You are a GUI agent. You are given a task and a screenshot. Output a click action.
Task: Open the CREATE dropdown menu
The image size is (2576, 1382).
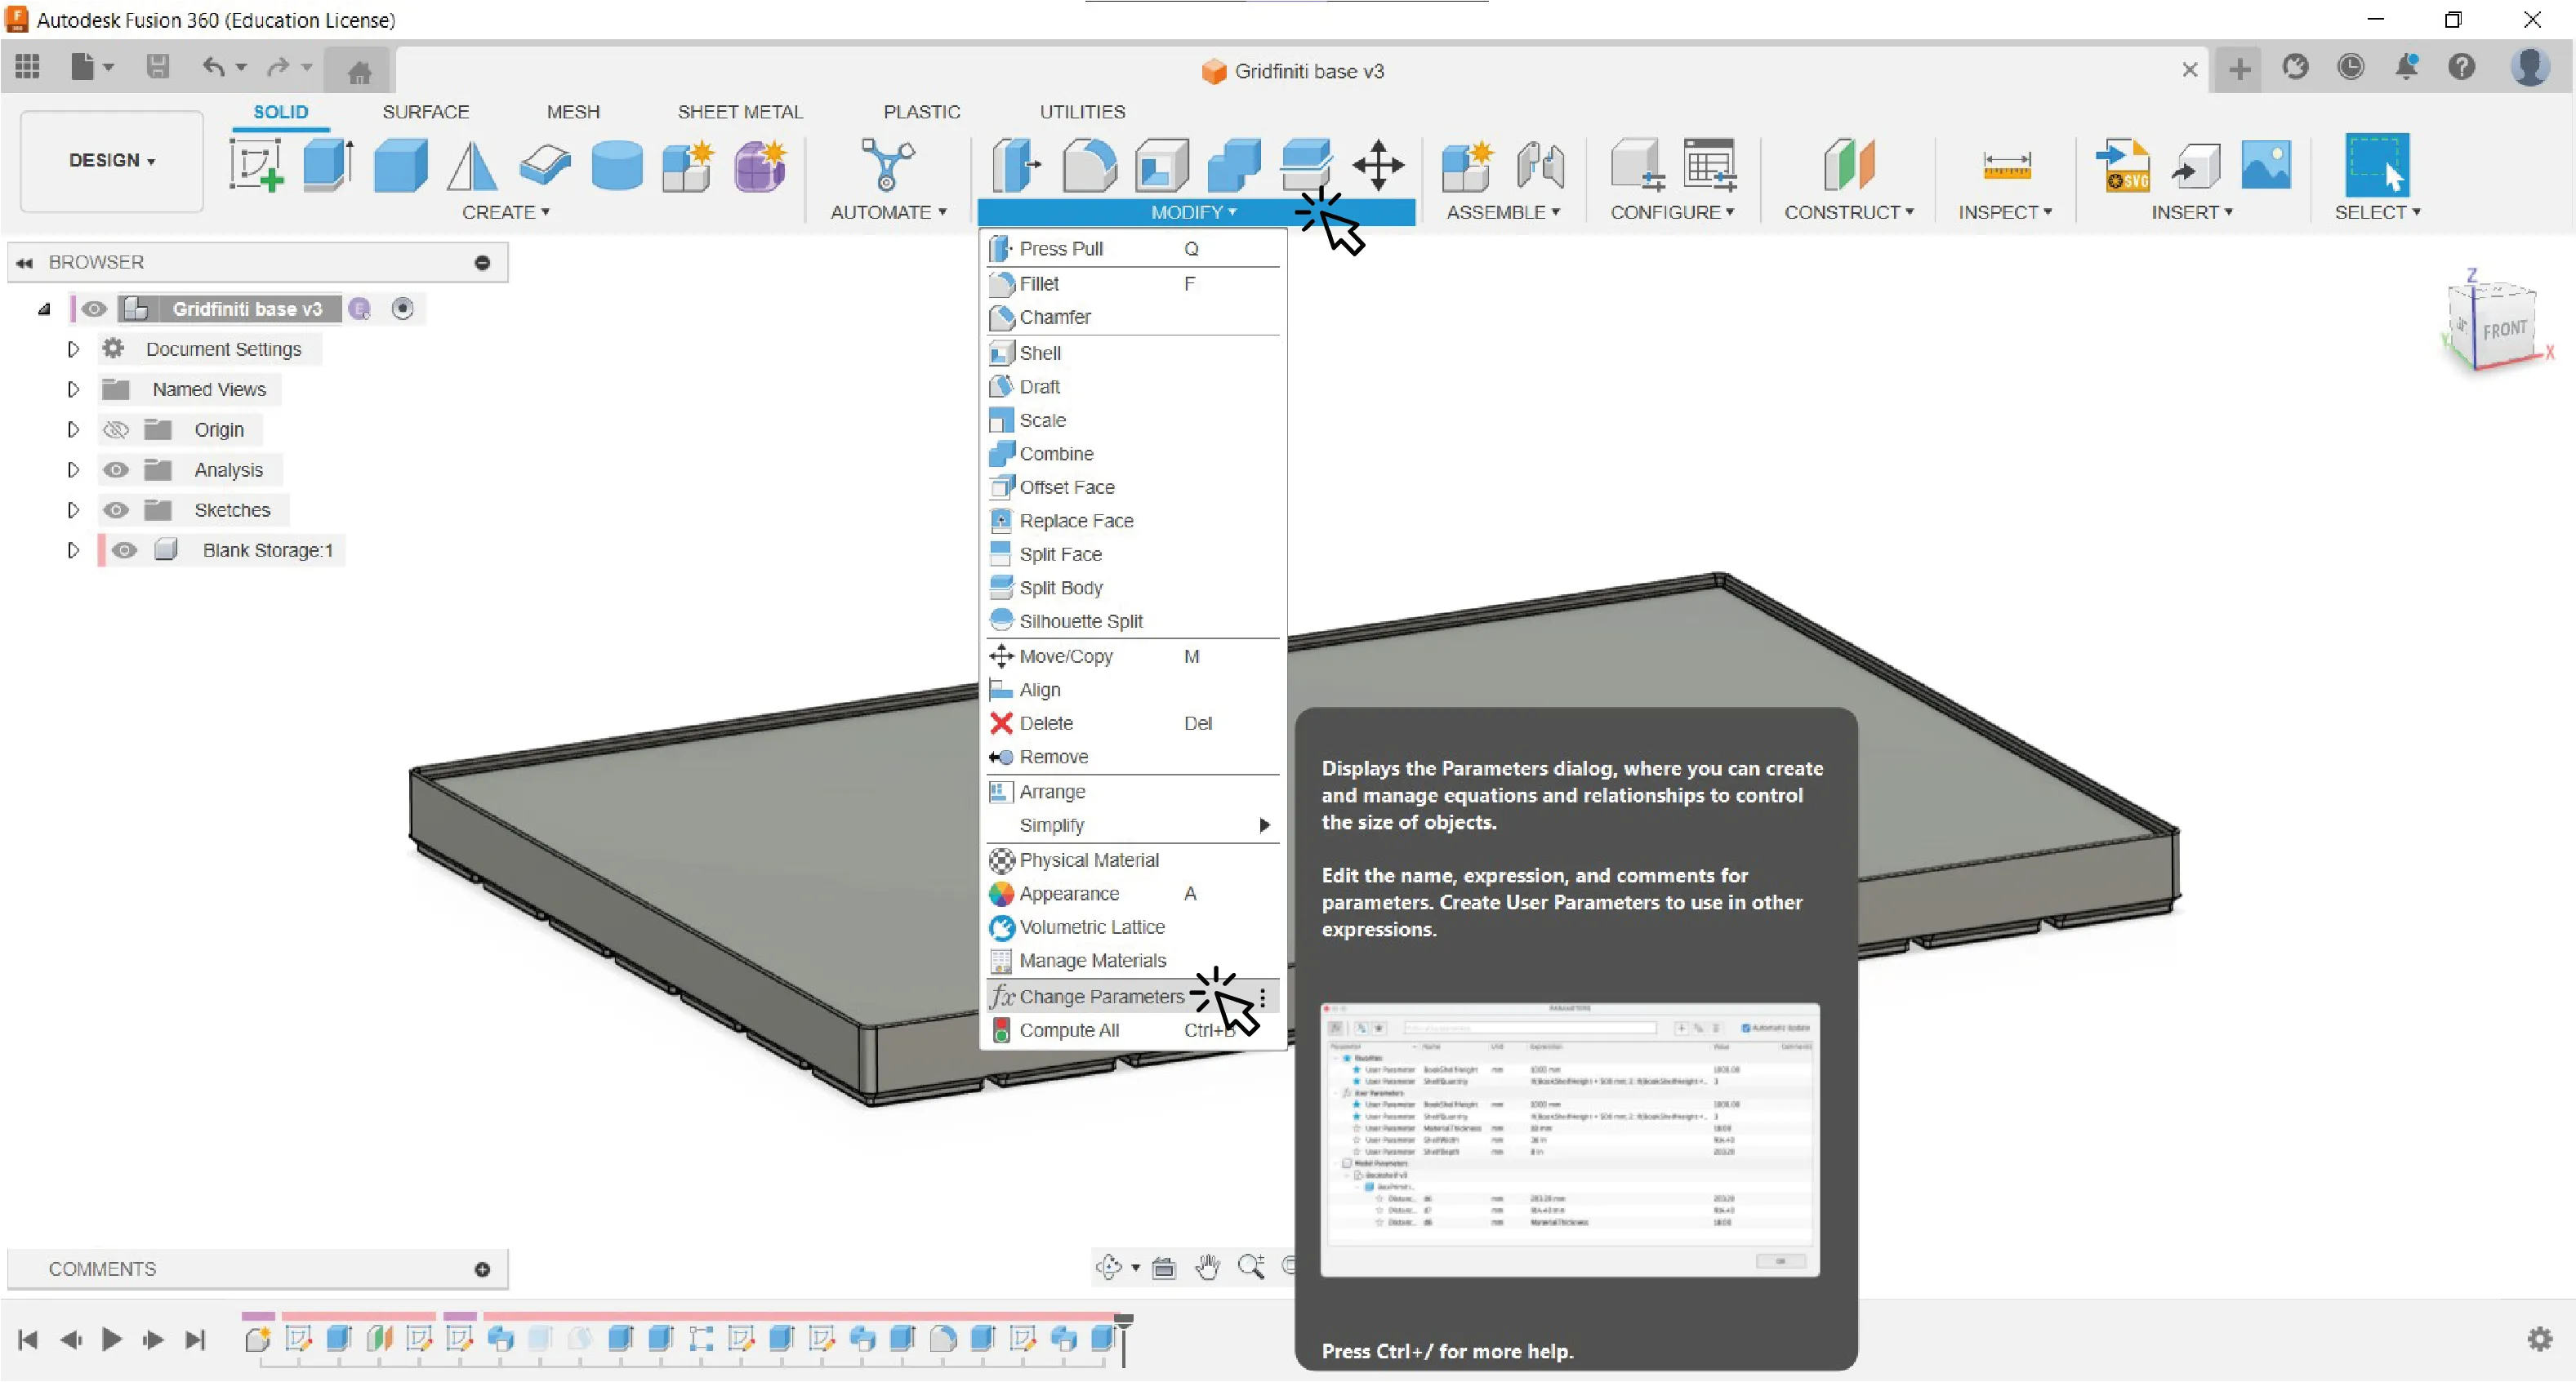507,212
